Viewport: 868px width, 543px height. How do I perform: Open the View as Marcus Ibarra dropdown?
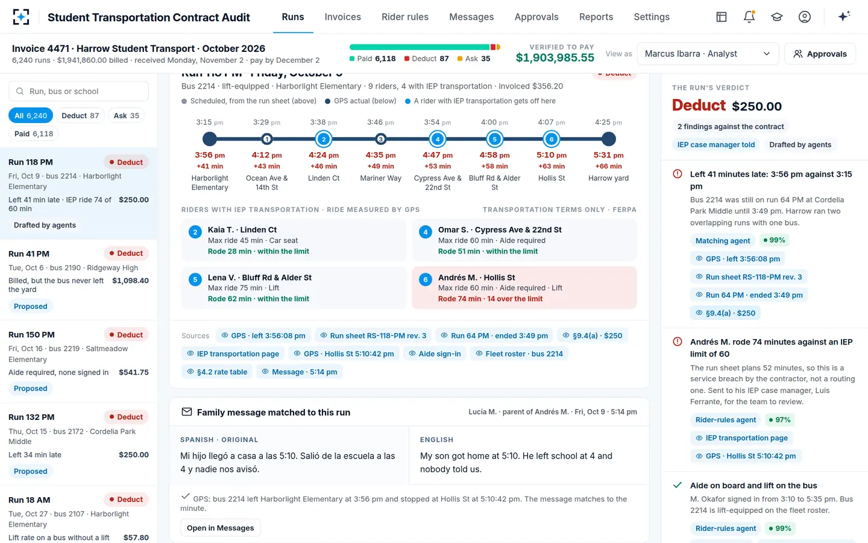[708, 54]
